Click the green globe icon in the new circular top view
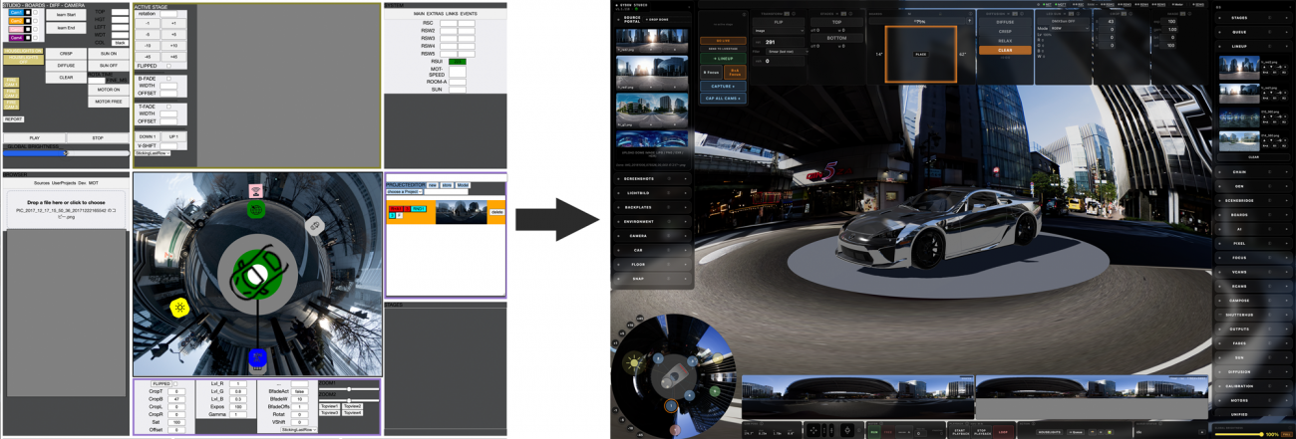This screenshot has width=1296, height=439. 715,391
